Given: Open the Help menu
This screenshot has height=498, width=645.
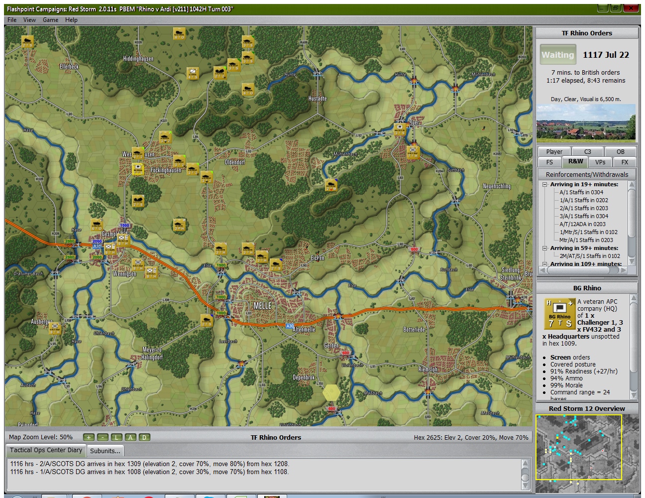Looking at the screenshot, I should (x=71, y=20).
